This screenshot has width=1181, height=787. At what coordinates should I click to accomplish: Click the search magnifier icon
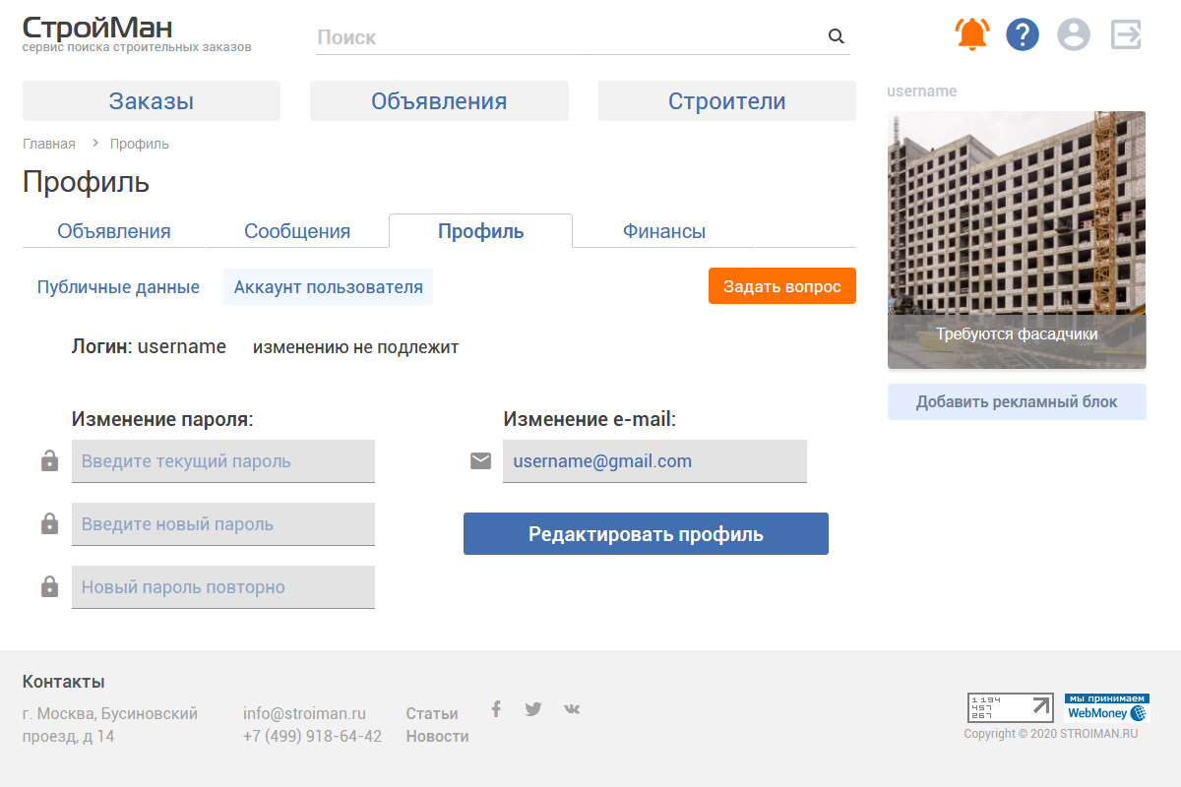[837, 36]
